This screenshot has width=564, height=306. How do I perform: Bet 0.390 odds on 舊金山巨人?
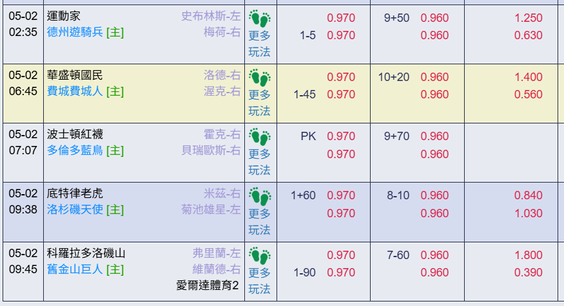pyautogui.click(x=529, y=272)
